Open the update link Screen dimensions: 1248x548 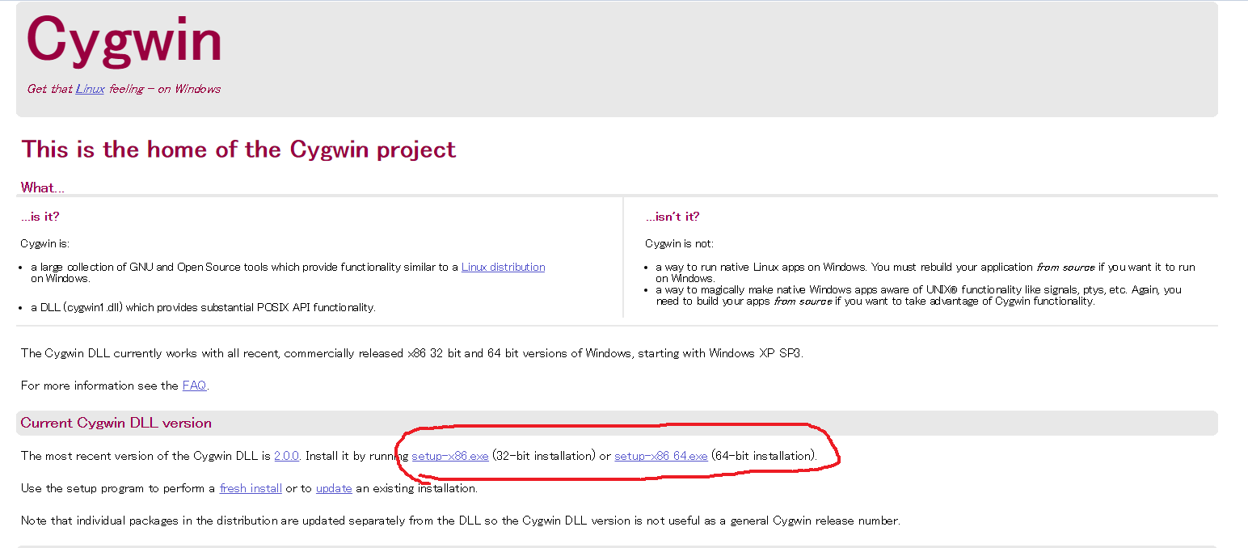334,488
